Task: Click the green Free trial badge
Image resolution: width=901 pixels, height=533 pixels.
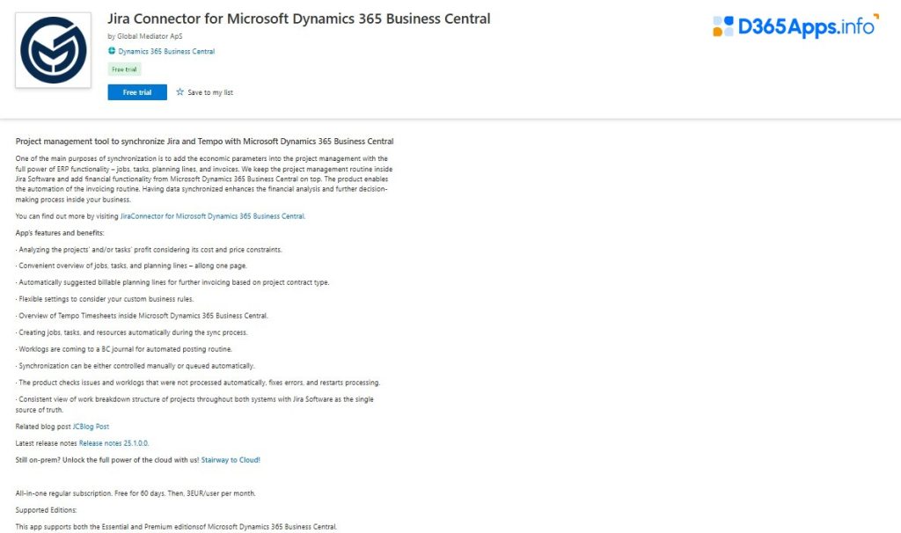Action: click(124, 69)
